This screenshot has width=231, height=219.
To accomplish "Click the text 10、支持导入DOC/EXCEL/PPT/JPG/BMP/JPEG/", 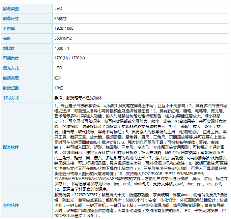I will tap(161, 174).
